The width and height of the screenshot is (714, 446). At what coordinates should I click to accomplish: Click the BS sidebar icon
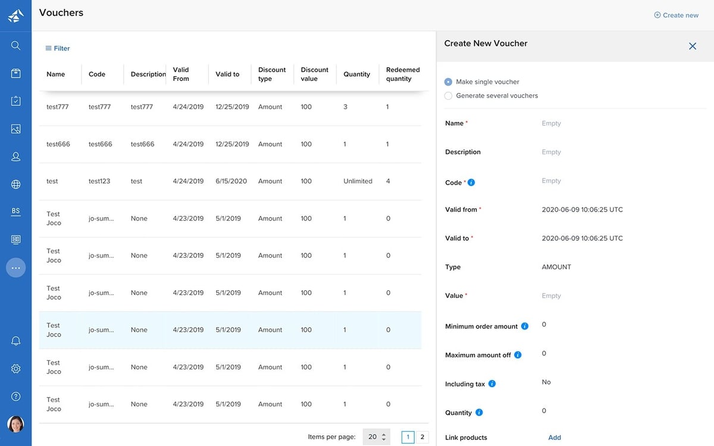pyautogui.click(x=16, y=212)
